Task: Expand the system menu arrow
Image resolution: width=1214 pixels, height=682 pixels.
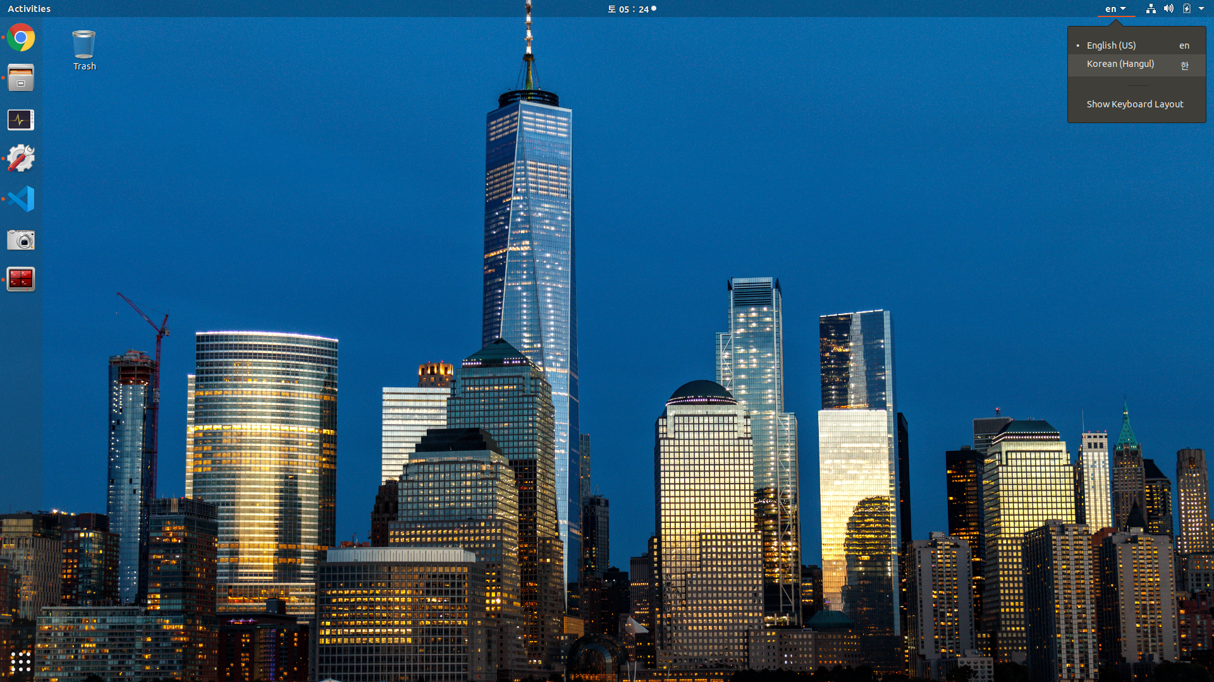Action: [1201, 9]
